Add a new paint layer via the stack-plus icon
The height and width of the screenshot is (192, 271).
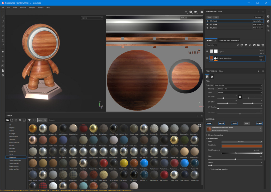pyautogui.click(x=246, y=45)
